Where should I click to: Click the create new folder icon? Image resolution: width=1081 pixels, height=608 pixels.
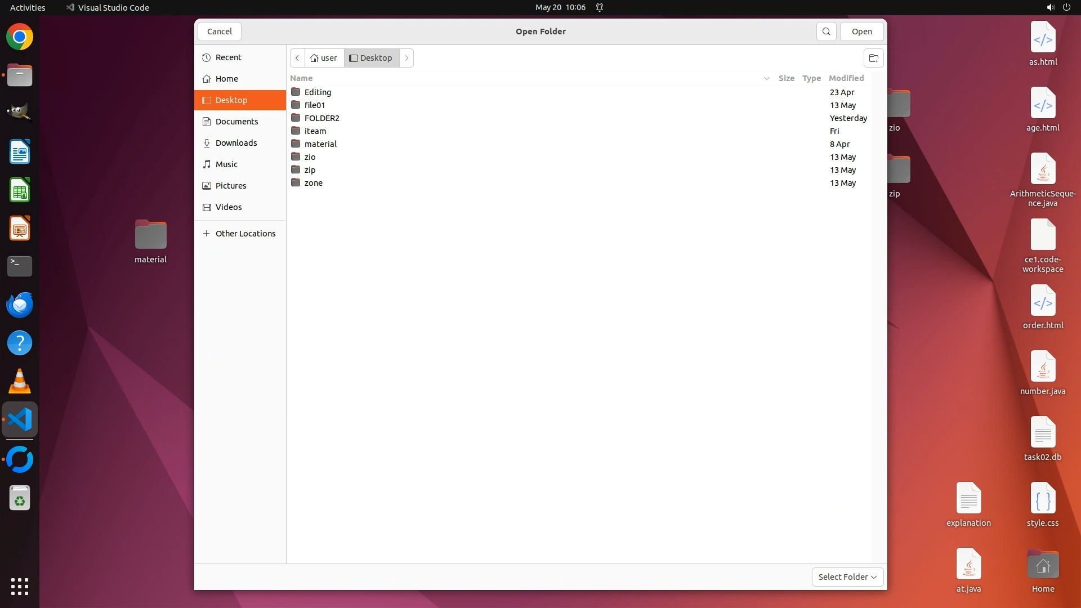pos(873,58)
